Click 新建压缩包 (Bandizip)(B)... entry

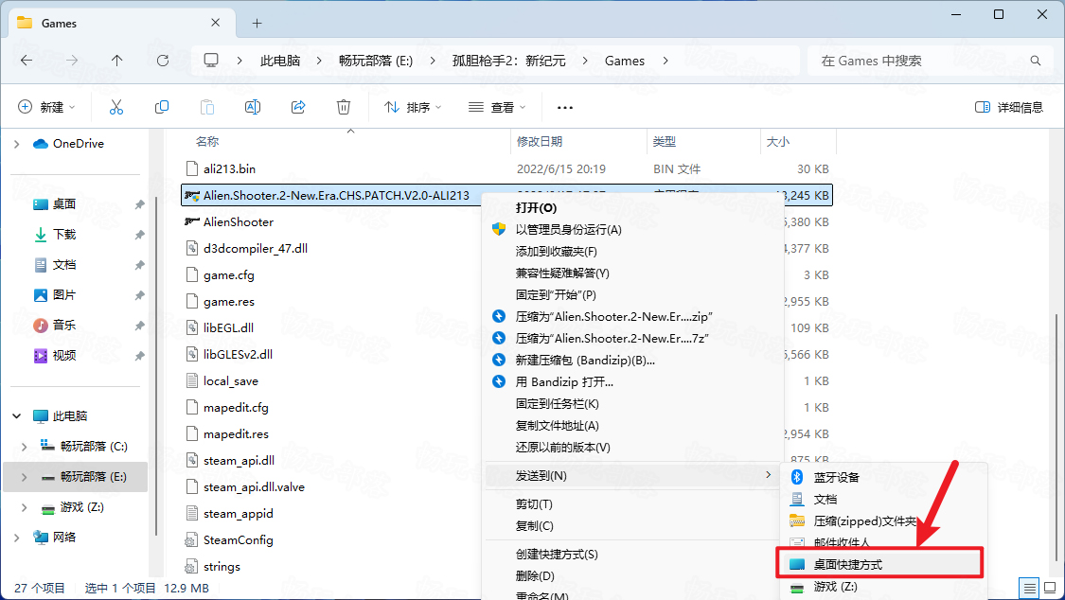(633, 360)
